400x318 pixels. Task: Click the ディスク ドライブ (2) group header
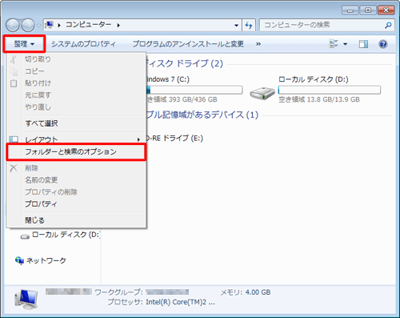coord(185,63)
